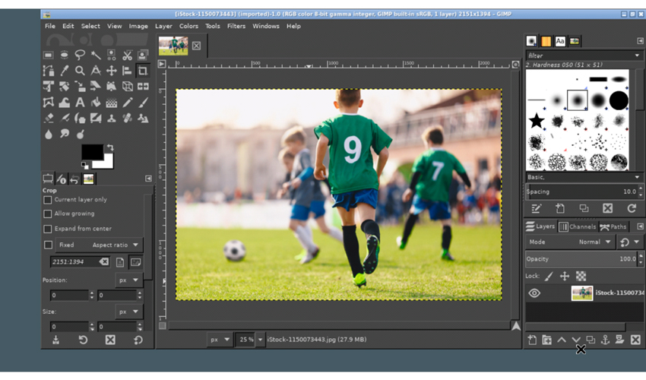Switch to the Channels tab
Viewport: 646px width, 380px height.
[578, 226]
